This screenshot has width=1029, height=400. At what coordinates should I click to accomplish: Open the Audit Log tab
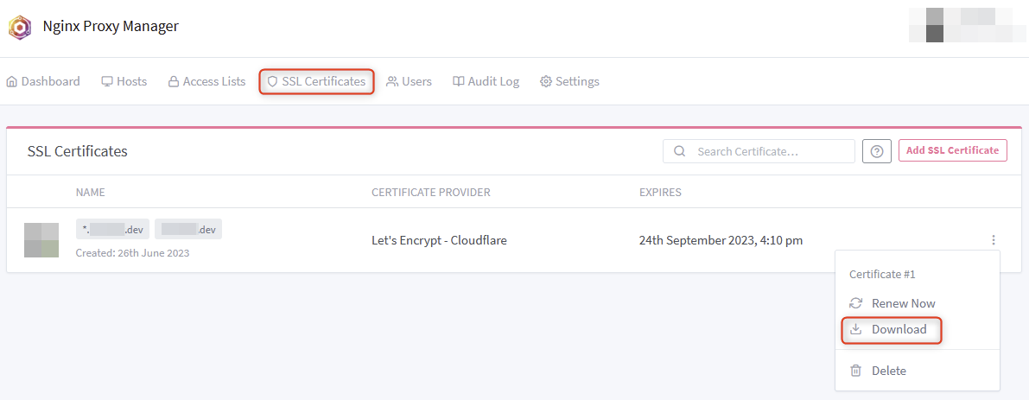486,81
